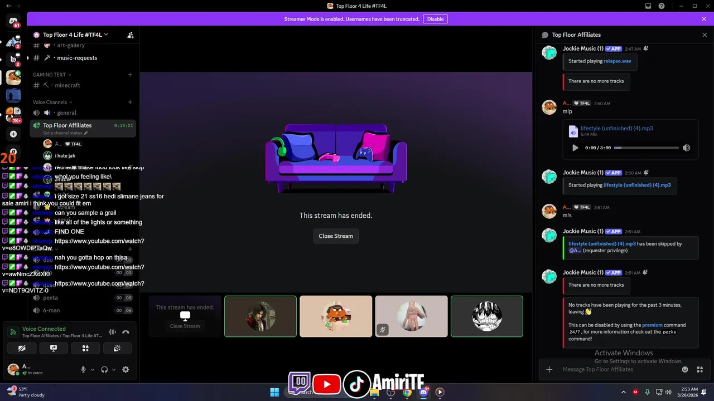714x401 pixels.
Task: Open headphone output options chevron
Action: click(114, 369)
